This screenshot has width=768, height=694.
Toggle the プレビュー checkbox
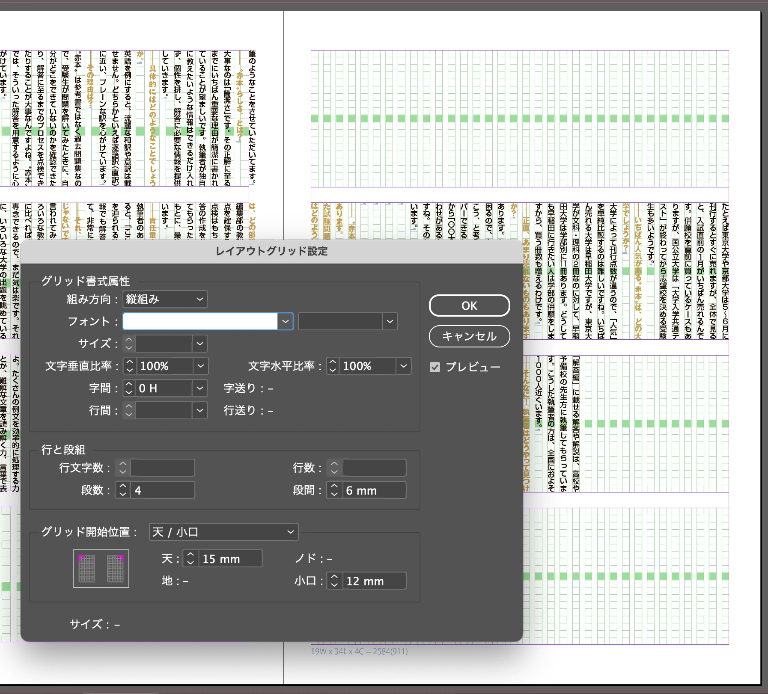coord(435,367)
